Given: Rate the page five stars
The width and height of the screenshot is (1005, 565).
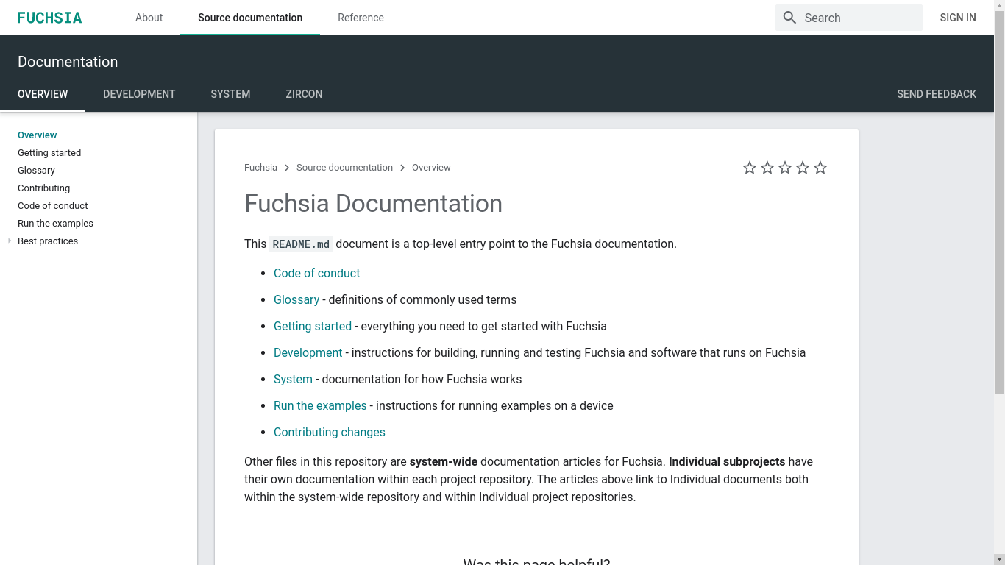Looking at the screenshot, I should click(x=820, y=168).
